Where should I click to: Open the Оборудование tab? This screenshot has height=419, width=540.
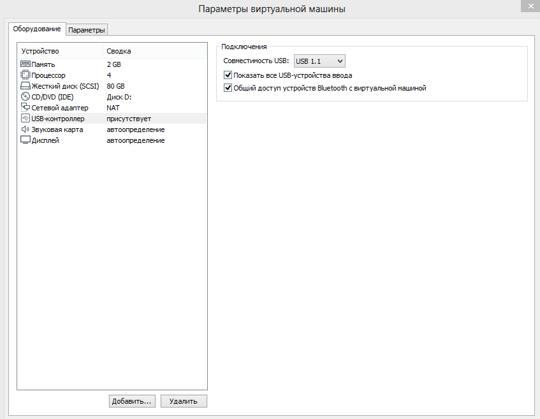(x=37, y=29)
